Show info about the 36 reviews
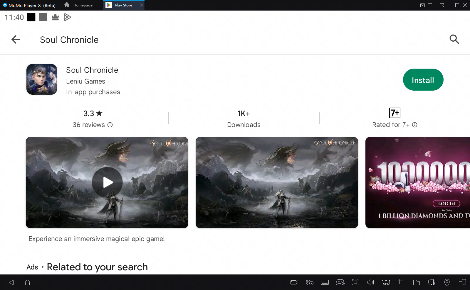The height and width of the screenshot is (290, 470). tap(110, 125)
